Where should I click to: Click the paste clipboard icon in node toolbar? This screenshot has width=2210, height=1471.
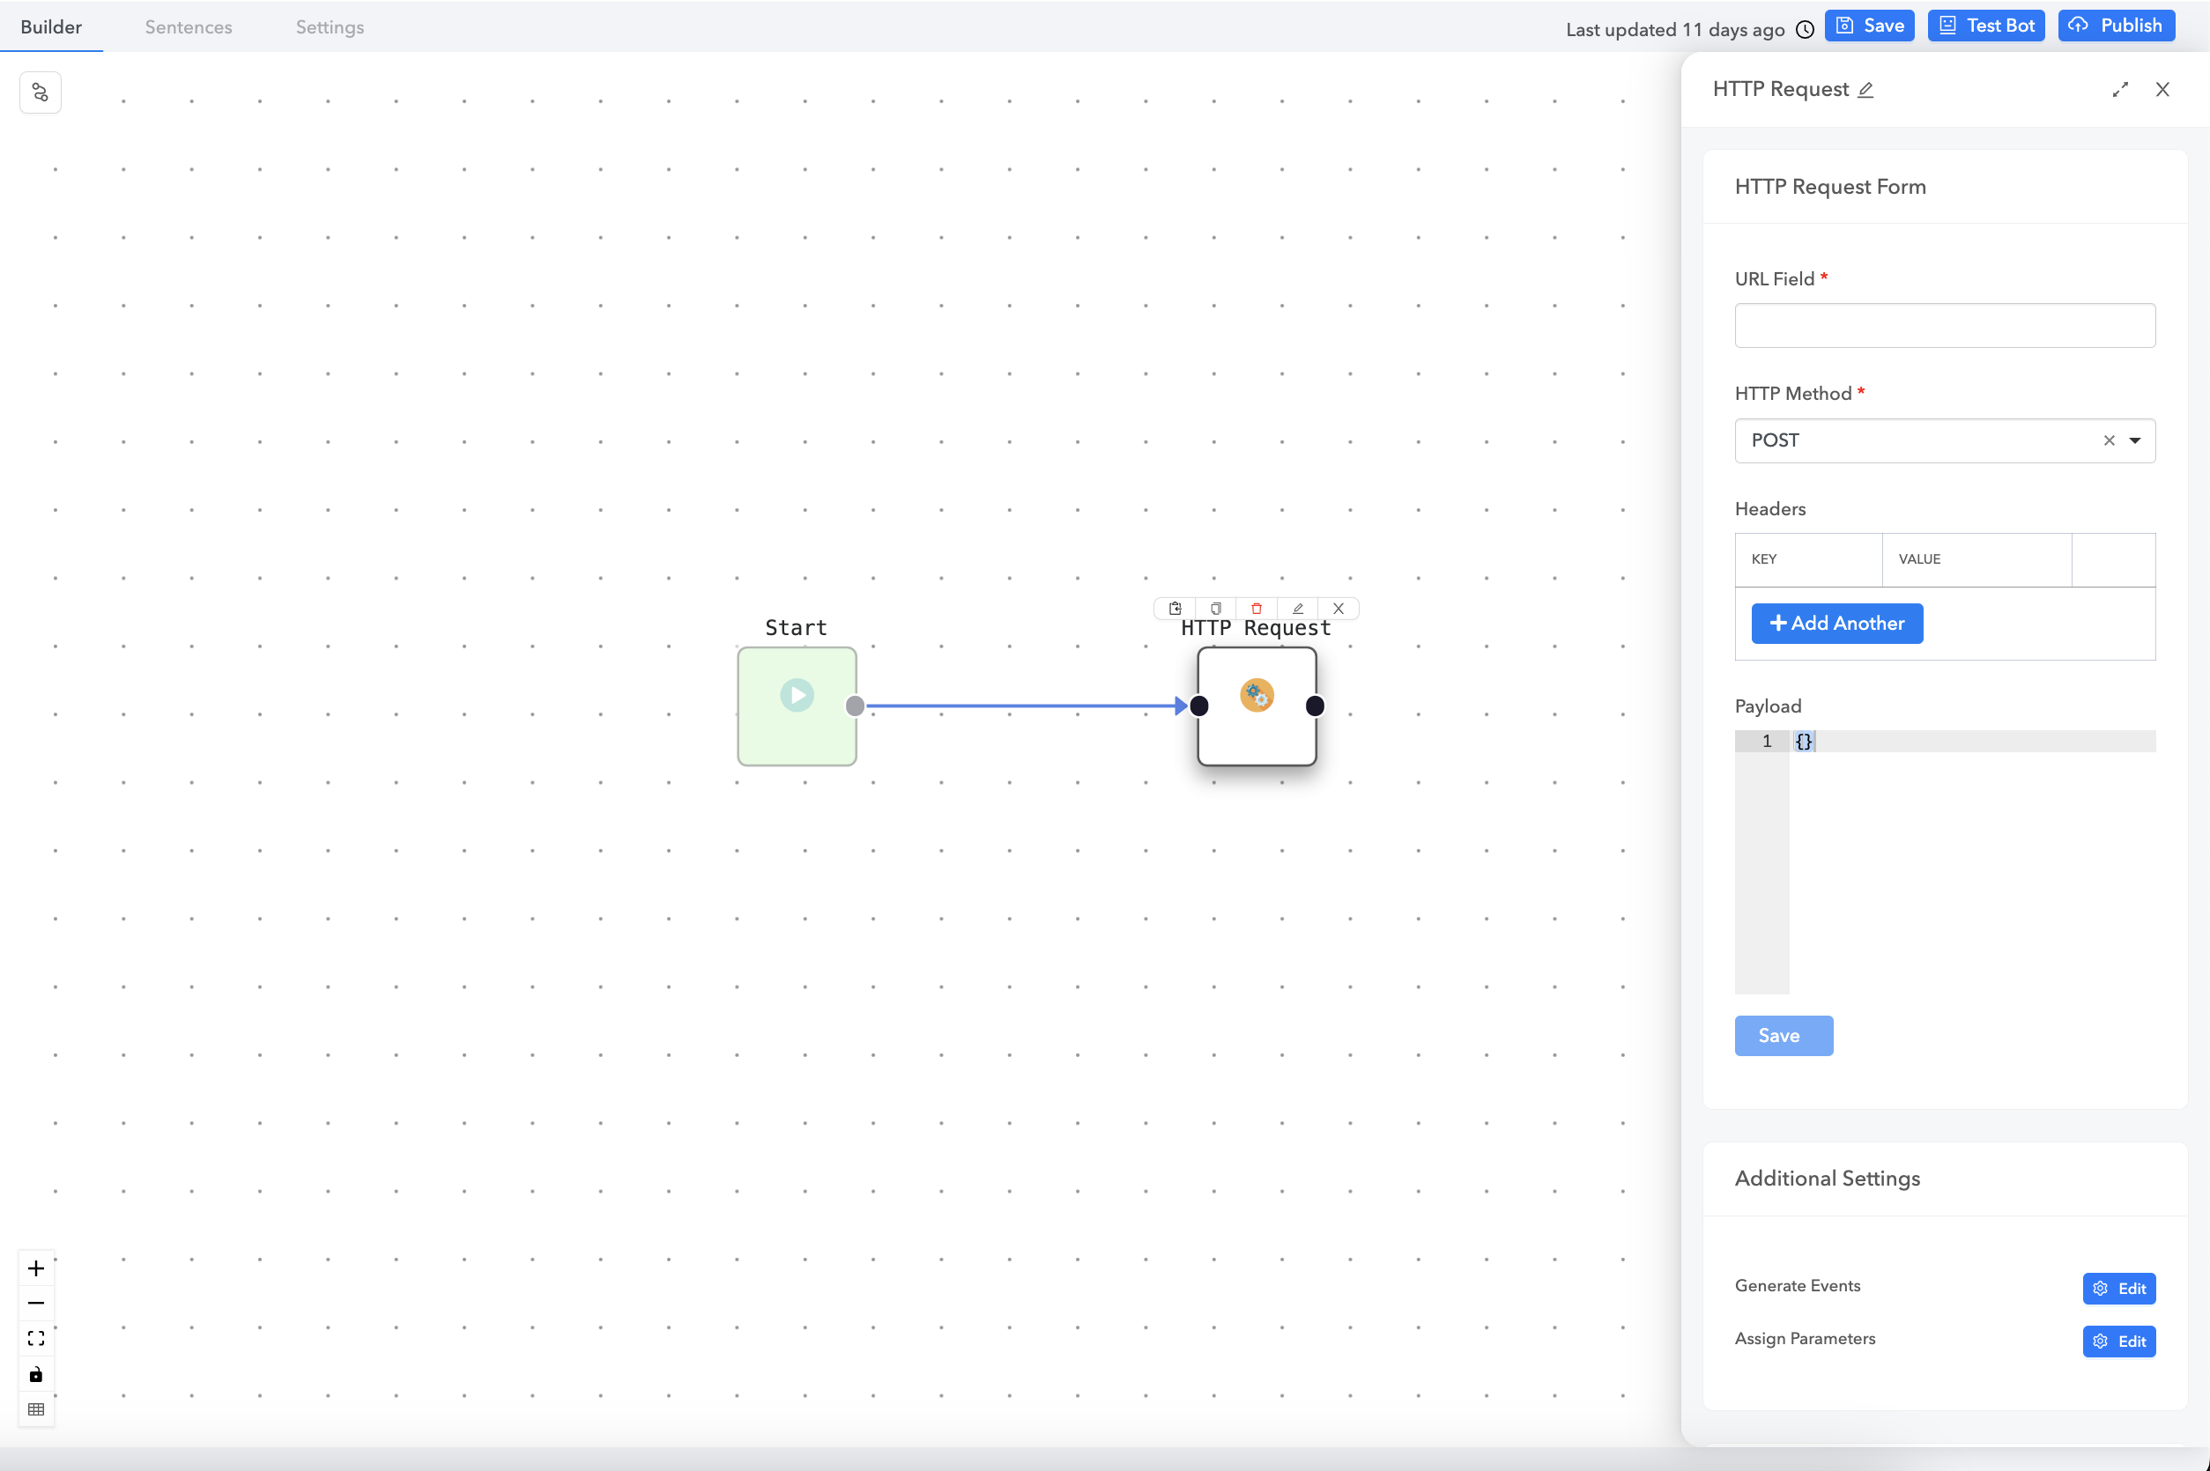point(1175,609)
